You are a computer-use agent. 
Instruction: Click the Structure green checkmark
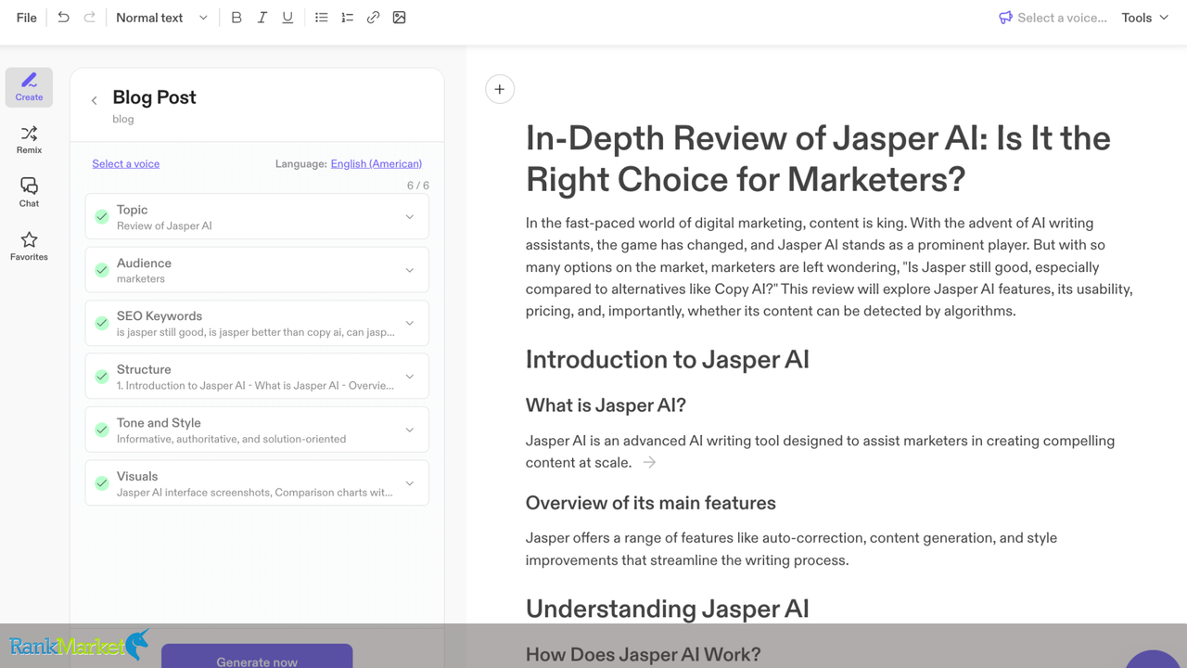pos(102,377)
